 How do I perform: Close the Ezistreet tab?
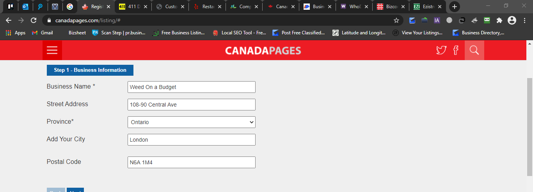[441, 7]
